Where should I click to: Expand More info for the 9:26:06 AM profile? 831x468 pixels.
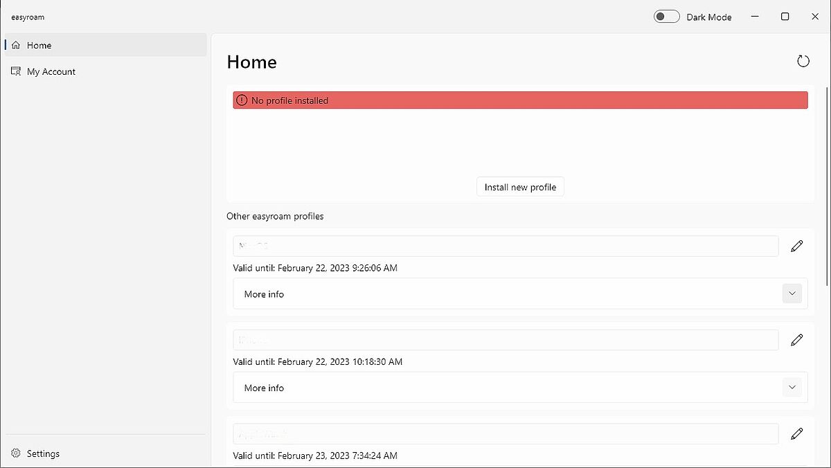[792, 294]
